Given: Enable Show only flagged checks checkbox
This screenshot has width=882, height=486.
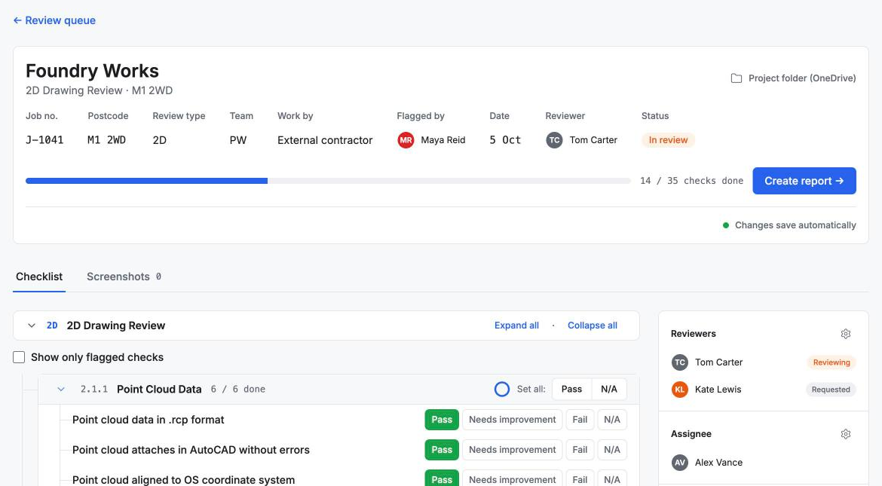Looking at the screenshot, I should (19, 357).
